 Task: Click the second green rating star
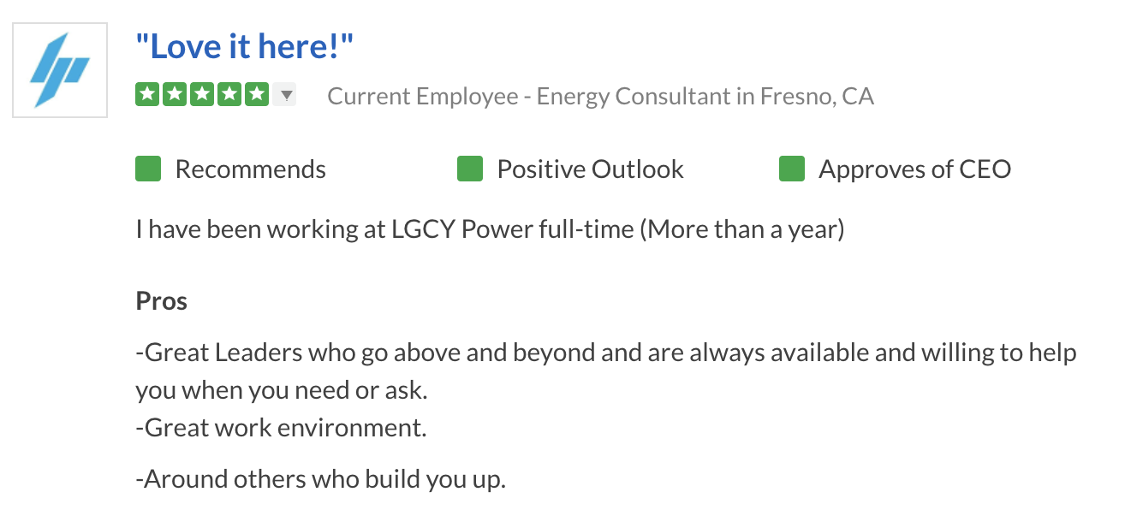click(175, 94)
